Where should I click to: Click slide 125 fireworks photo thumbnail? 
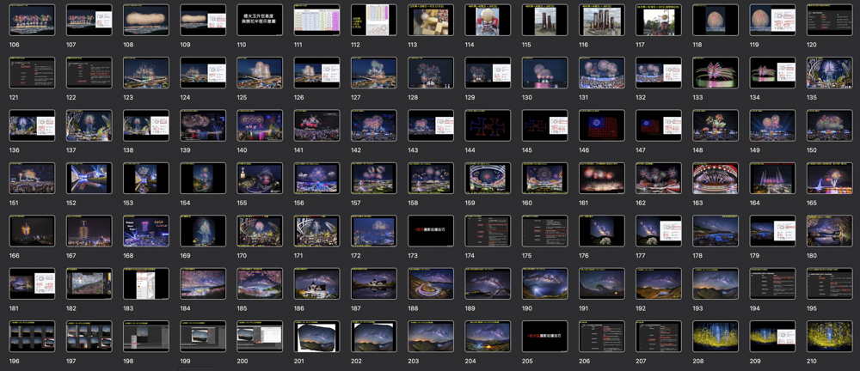tap(260, 73)
